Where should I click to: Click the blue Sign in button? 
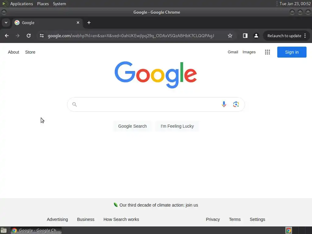pos(292,52)
